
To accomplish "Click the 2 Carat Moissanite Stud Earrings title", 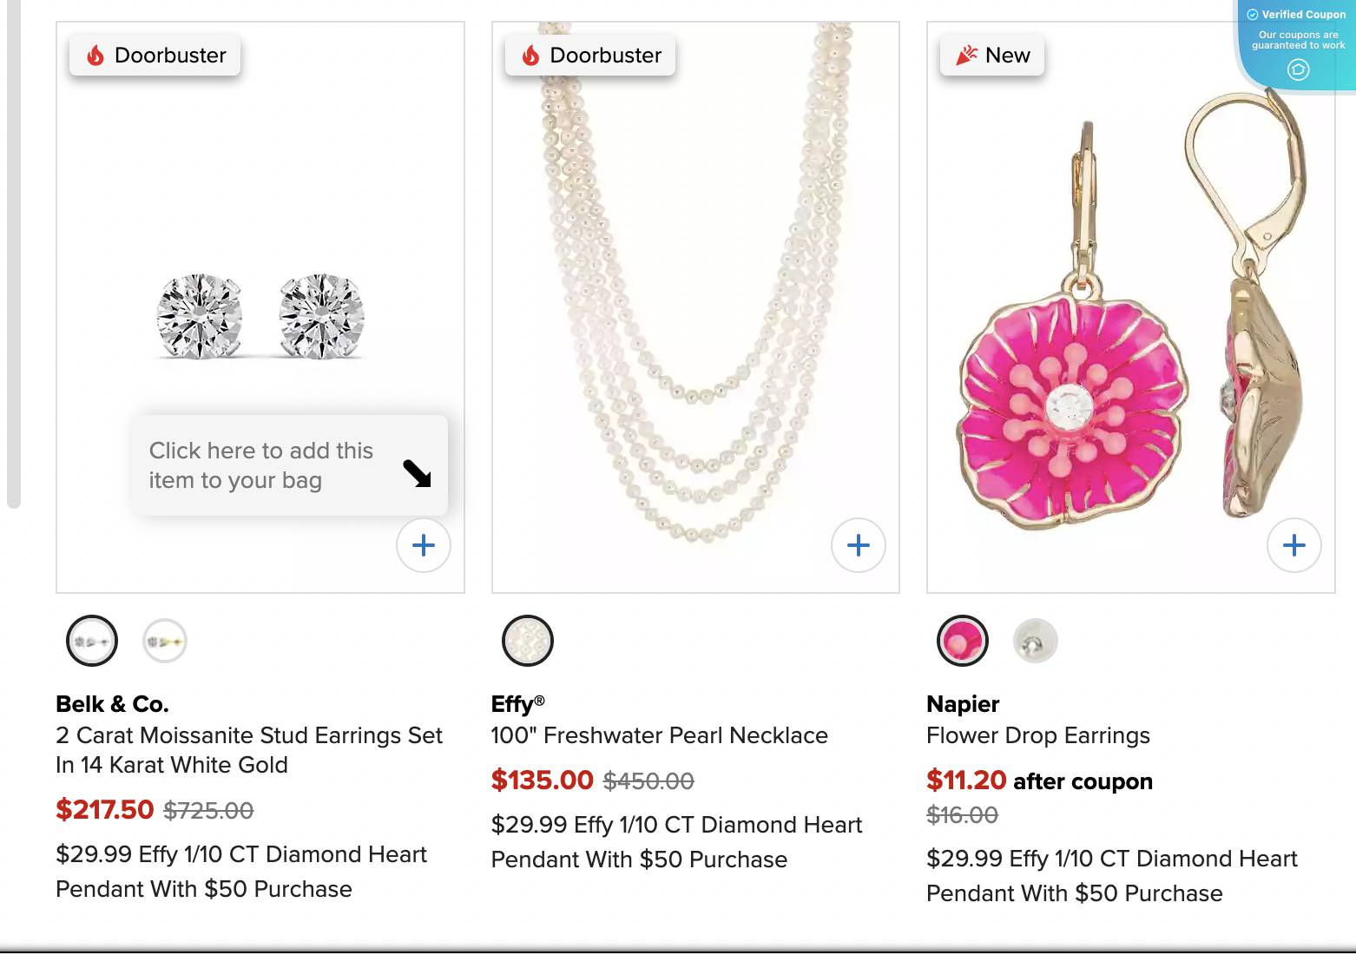I will point(249,749).
